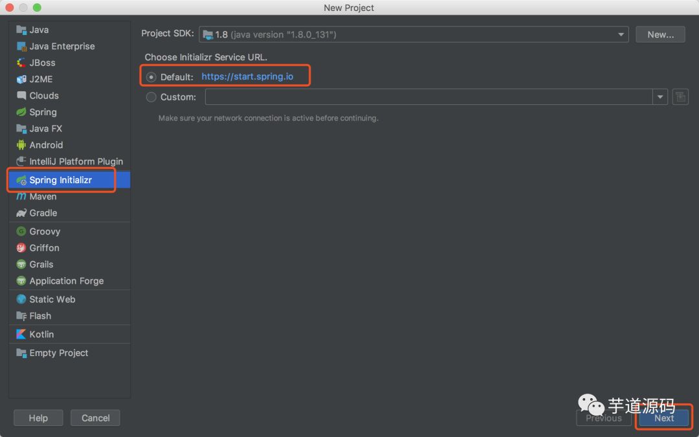Select the Custom initializr URL radio button
This screenshot has width=699, height=437.
point(150,97)
